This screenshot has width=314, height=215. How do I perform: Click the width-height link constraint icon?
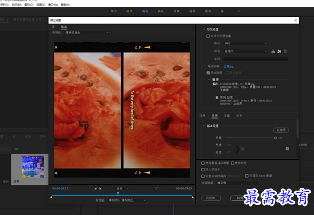point(242,149)
